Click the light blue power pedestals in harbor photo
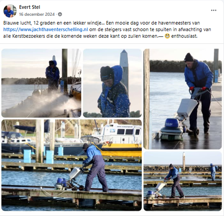Screen dimensions: 224x216 tap(43, 155)
